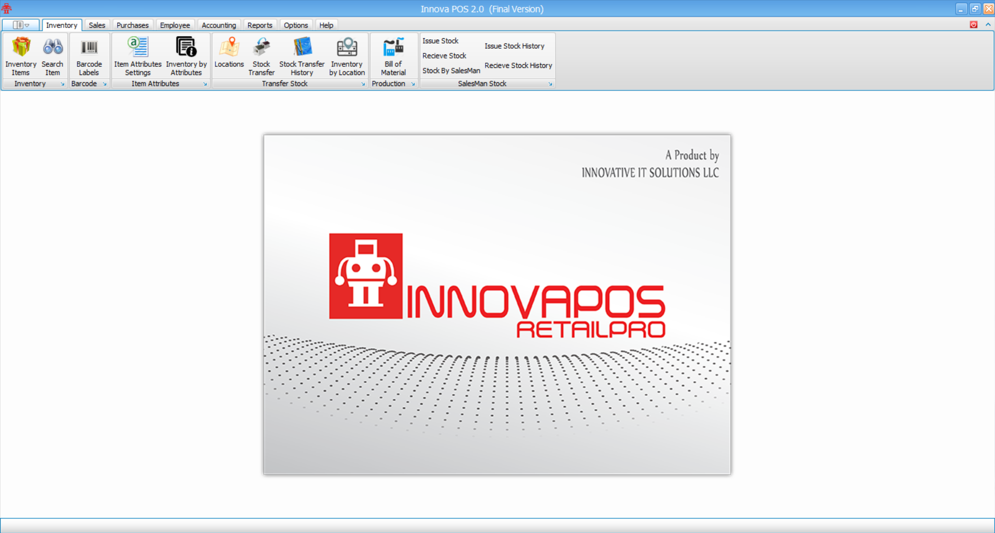Viewport: 995px width, 533px height.
Task: Open Inventory by Attributes
Action: [x=186, y=56]
